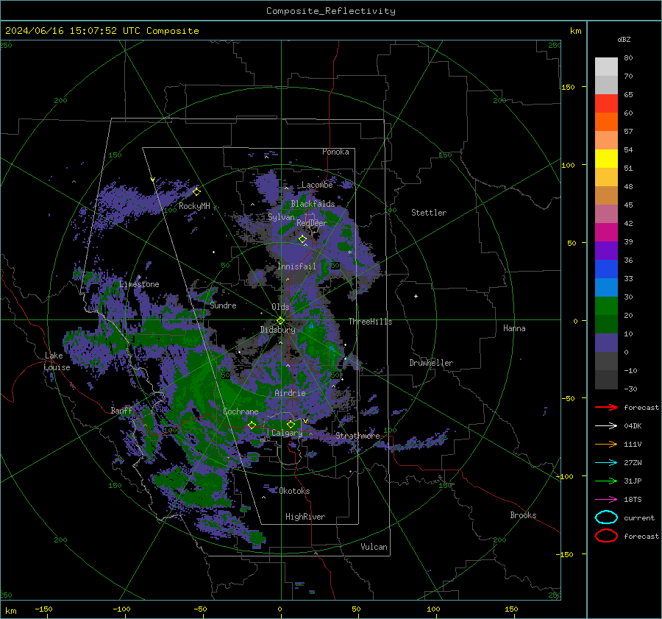Viewport: 662px width, 619px height.
Task: Click the red forecast arrow legend icon
Action: tap(606, 407)
